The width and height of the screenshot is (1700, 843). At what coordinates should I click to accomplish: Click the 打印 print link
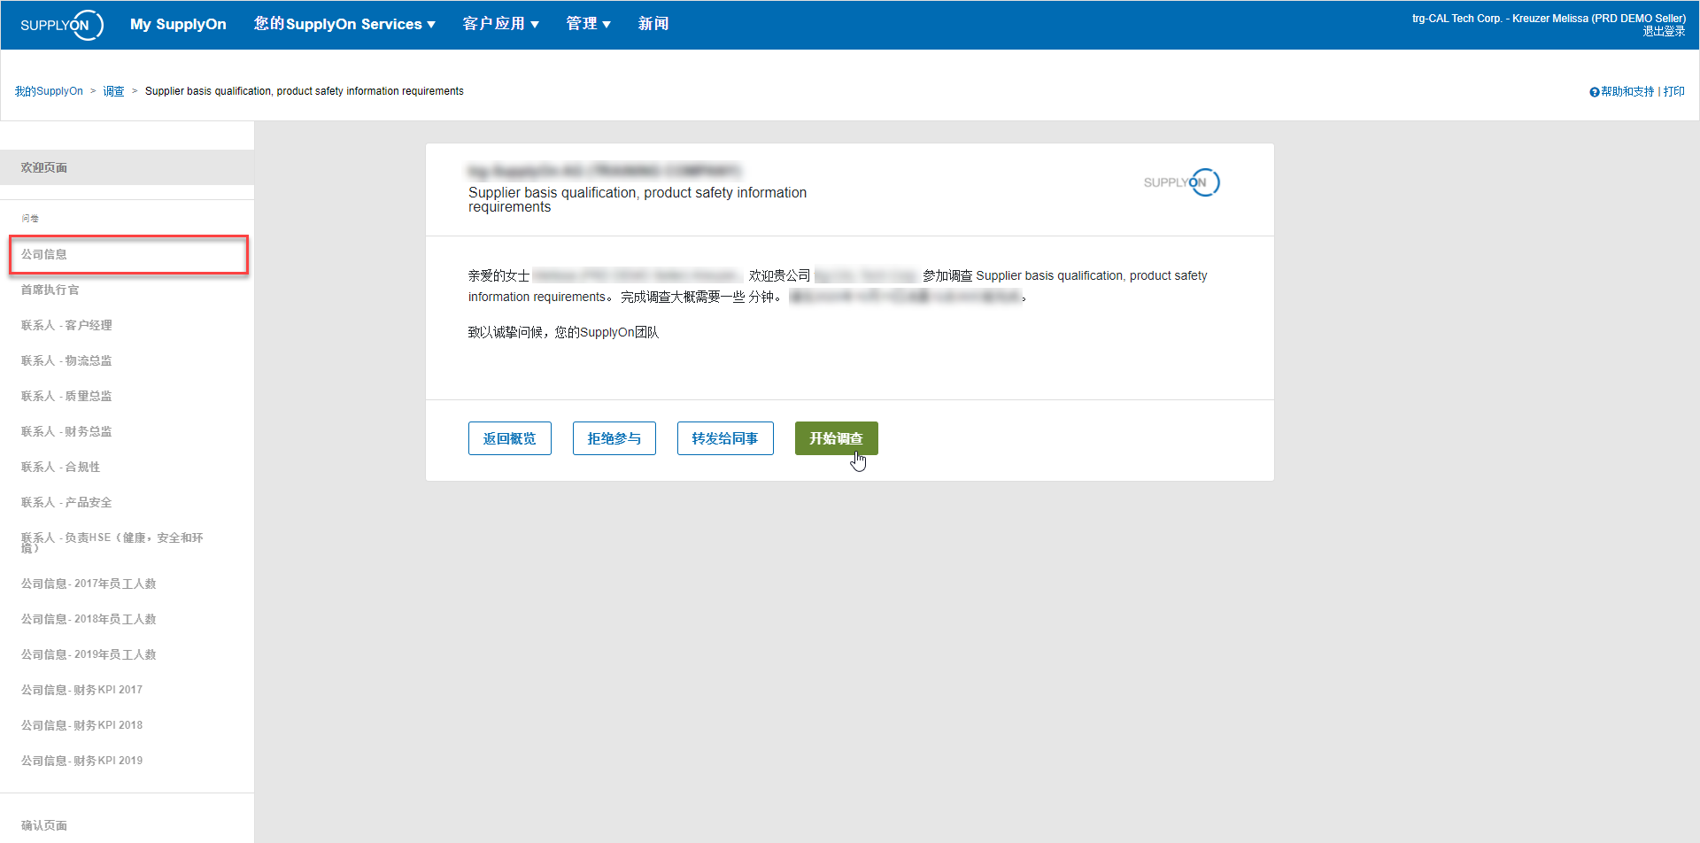[1673, 92]
